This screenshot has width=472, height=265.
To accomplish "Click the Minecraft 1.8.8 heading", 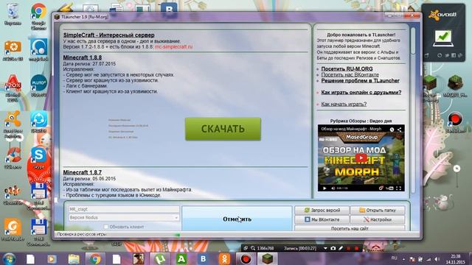I will [x=82, y=57].
